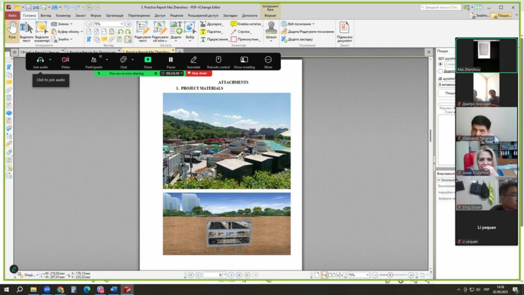524x295 pixels.
Task: Select the Typewriter (Друкарка) tool
Action: (211, 24)
